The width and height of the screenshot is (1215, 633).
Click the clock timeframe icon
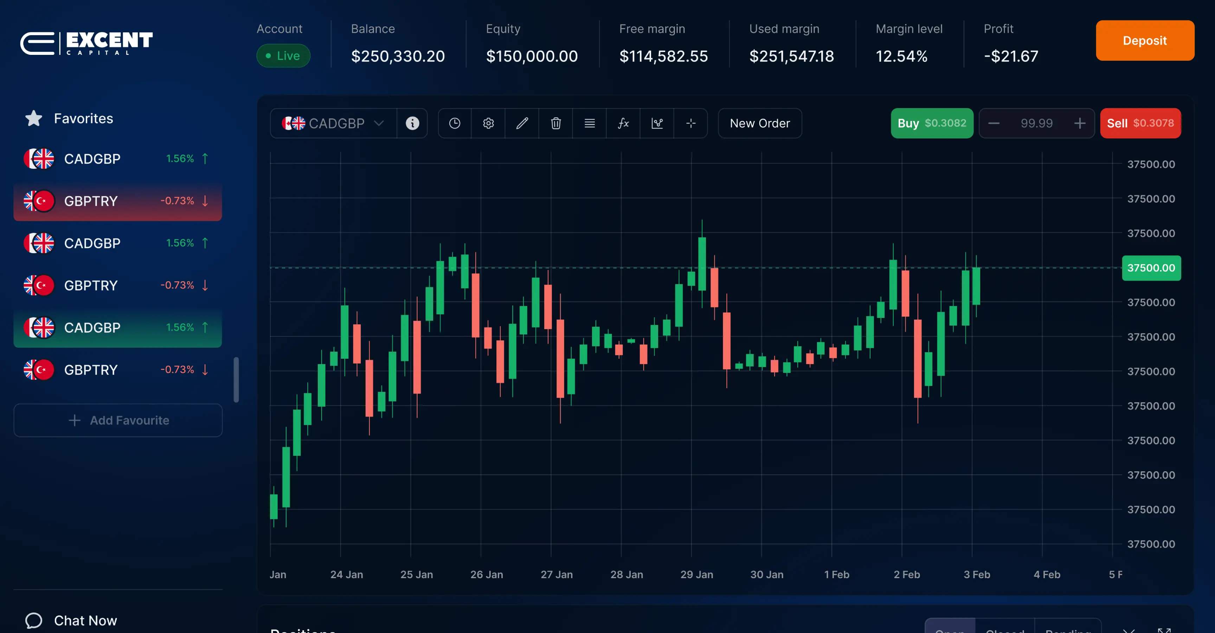coord(454,123)
